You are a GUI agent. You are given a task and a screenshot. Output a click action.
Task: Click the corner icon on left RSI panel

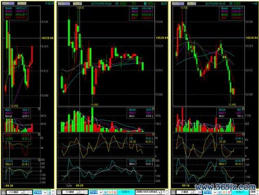(39, 134)
